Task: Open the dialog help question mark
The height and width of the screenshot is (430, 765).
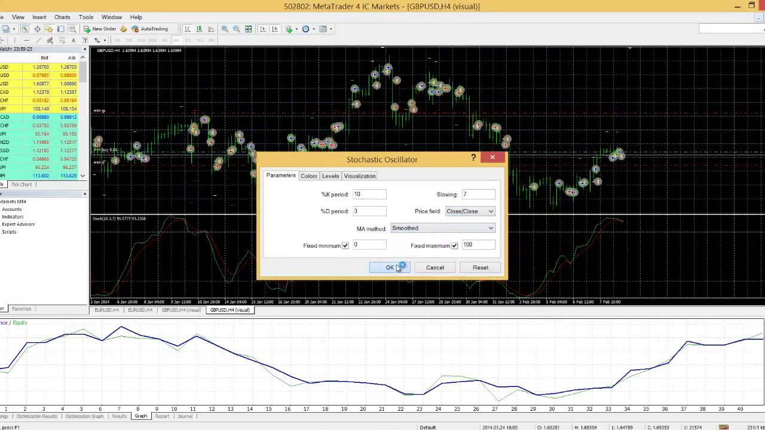Action: click(x=473, y=158)
